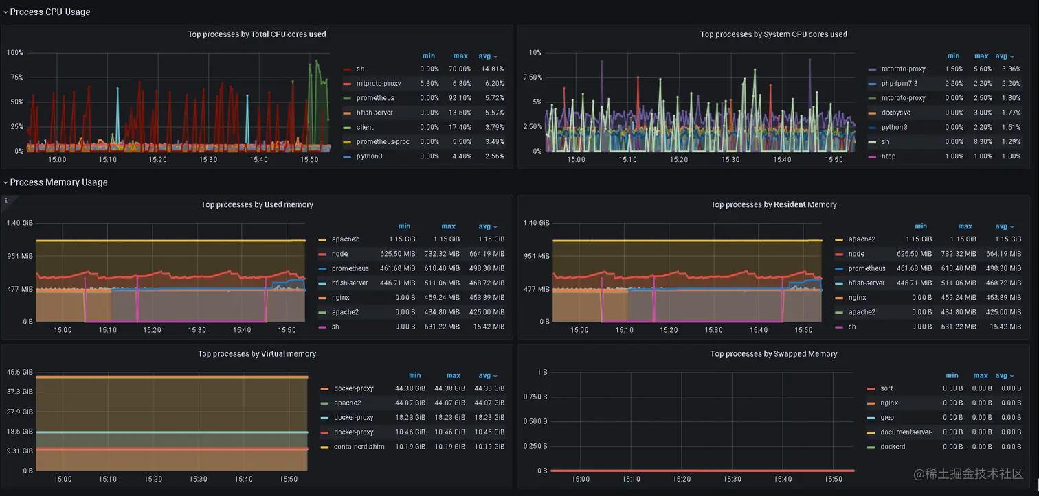
Task: Select dockerd in Swapped Memory legend
Action: 893,447
